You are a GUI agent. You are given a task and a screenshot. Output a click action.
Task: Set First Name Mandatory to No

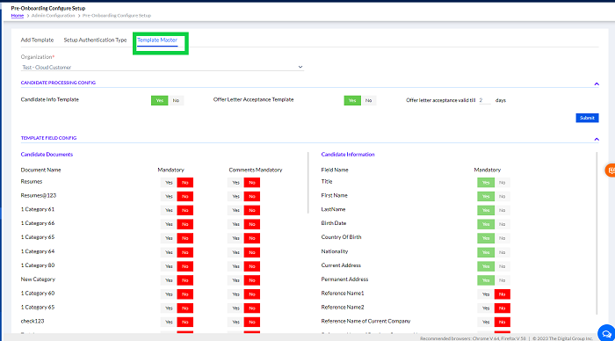click(502, 196)
